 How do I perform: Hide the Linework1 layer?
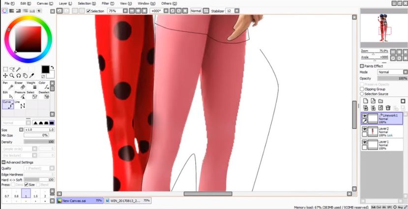point(365,116)
